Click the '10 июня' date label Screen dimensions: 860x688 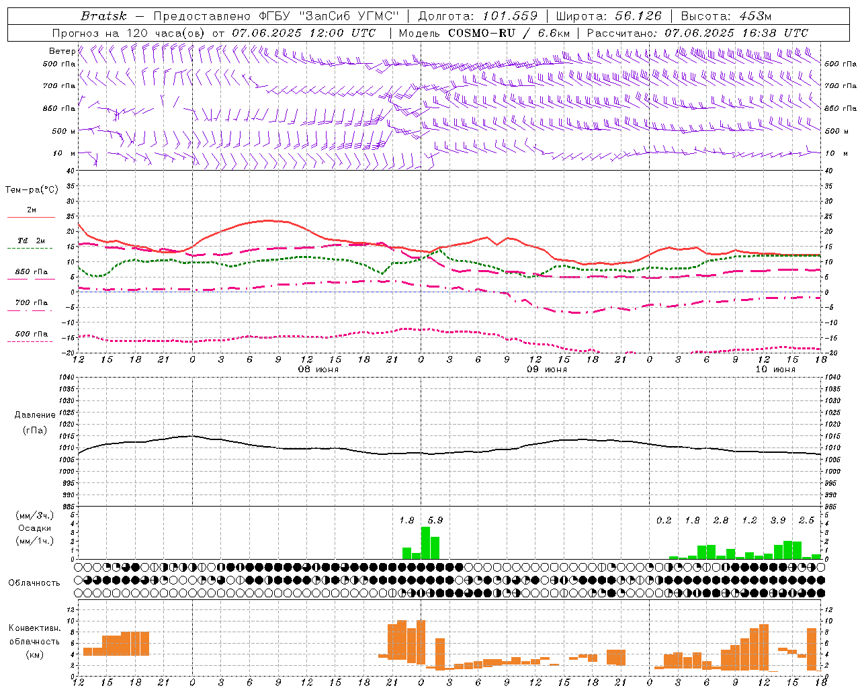(x=775, y=370)
